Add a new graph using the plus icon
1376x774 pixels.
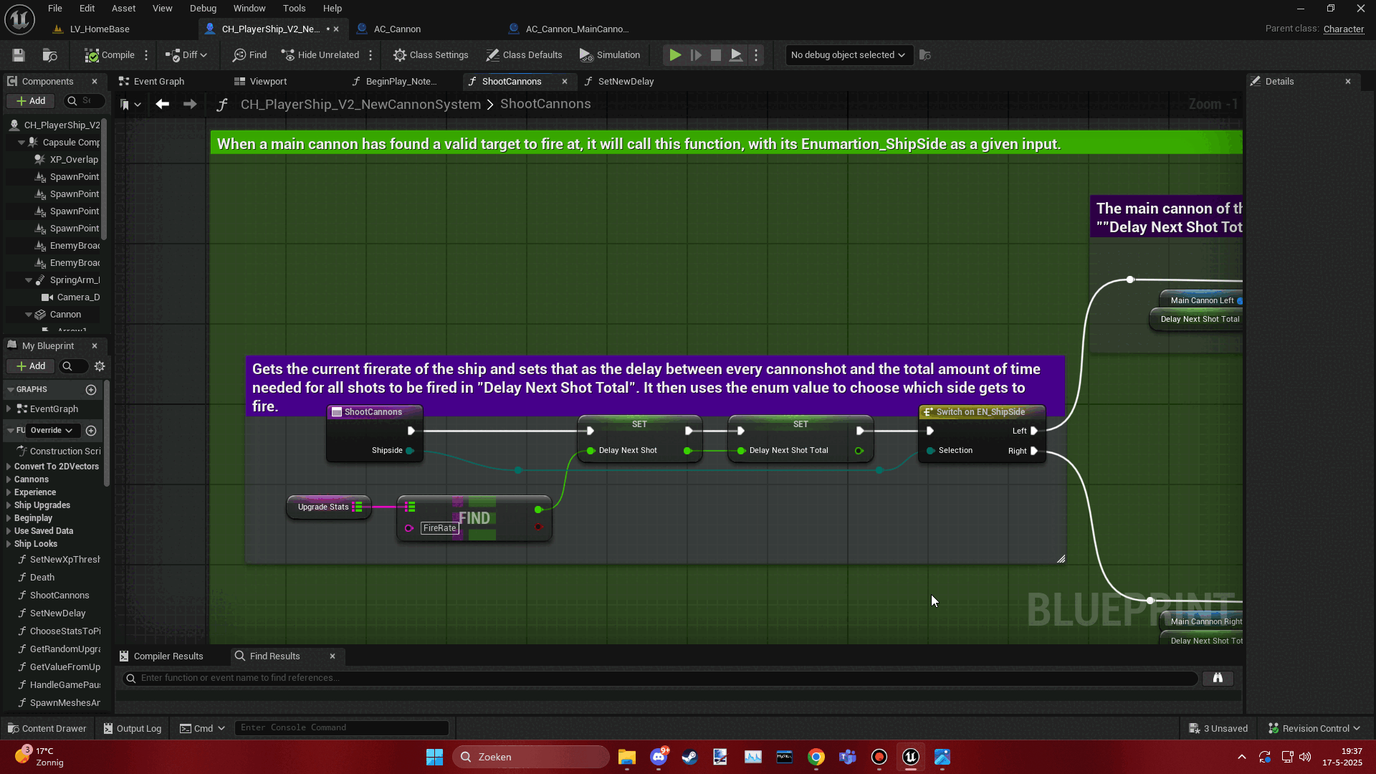tap(91, 390)
